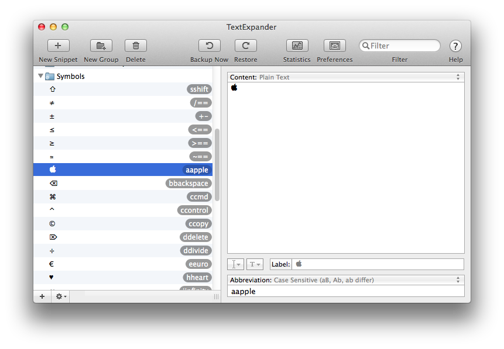This screenshot has height=349, width=504.
Task: Open the text format T dropdown
Action: tap(255, 264)
